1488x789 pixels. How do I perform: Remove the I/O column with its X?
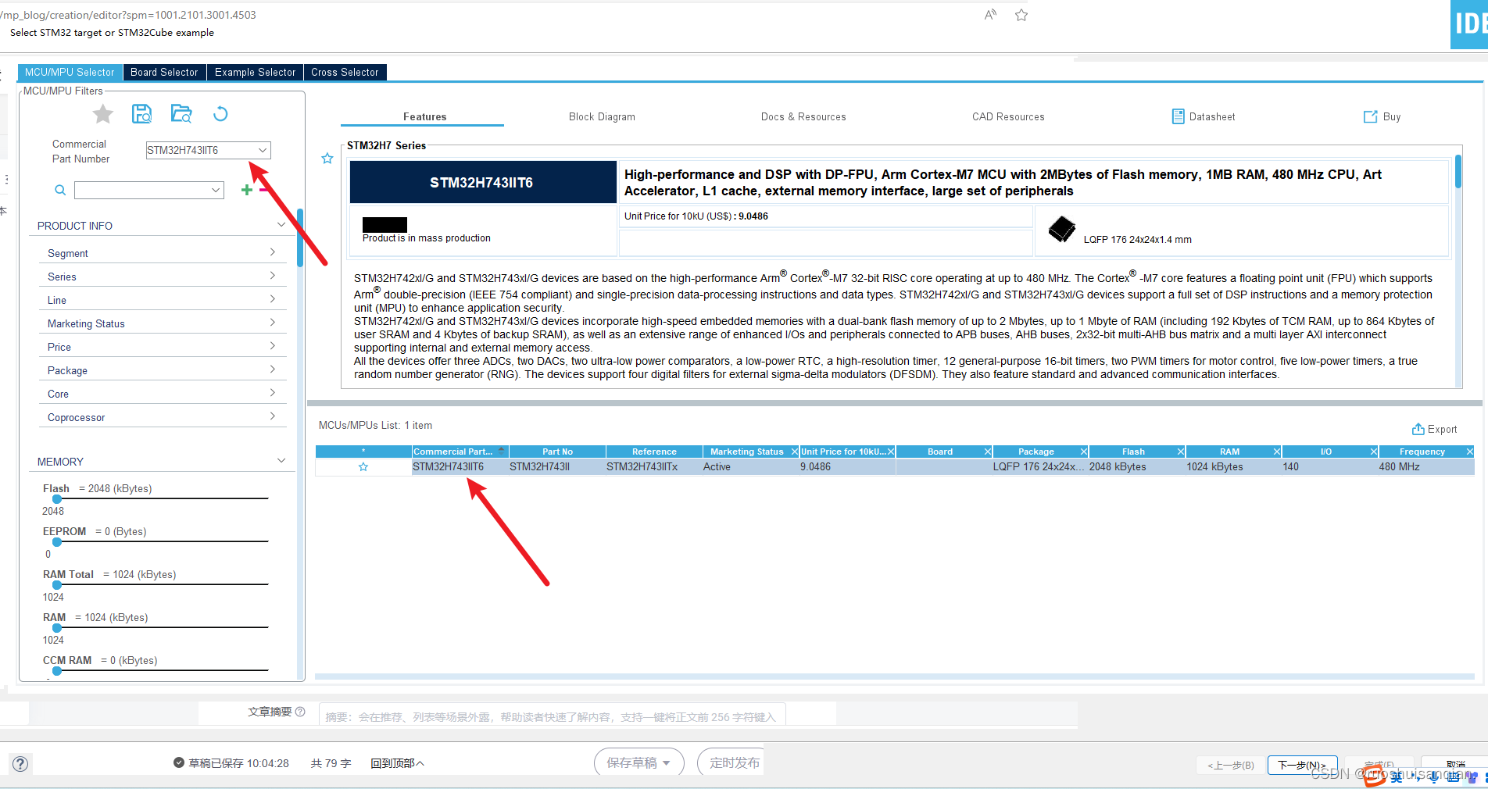coord(1374,452)
